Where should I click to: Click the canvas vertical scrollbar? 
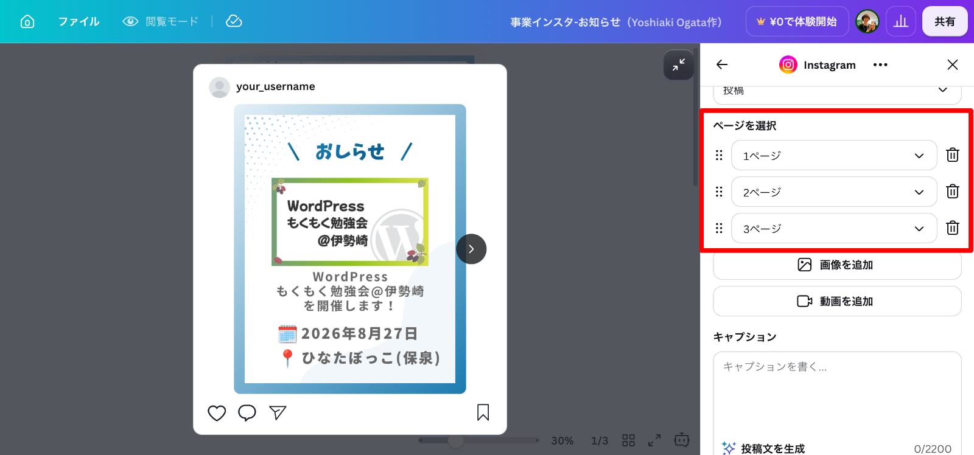coord(696,116)
